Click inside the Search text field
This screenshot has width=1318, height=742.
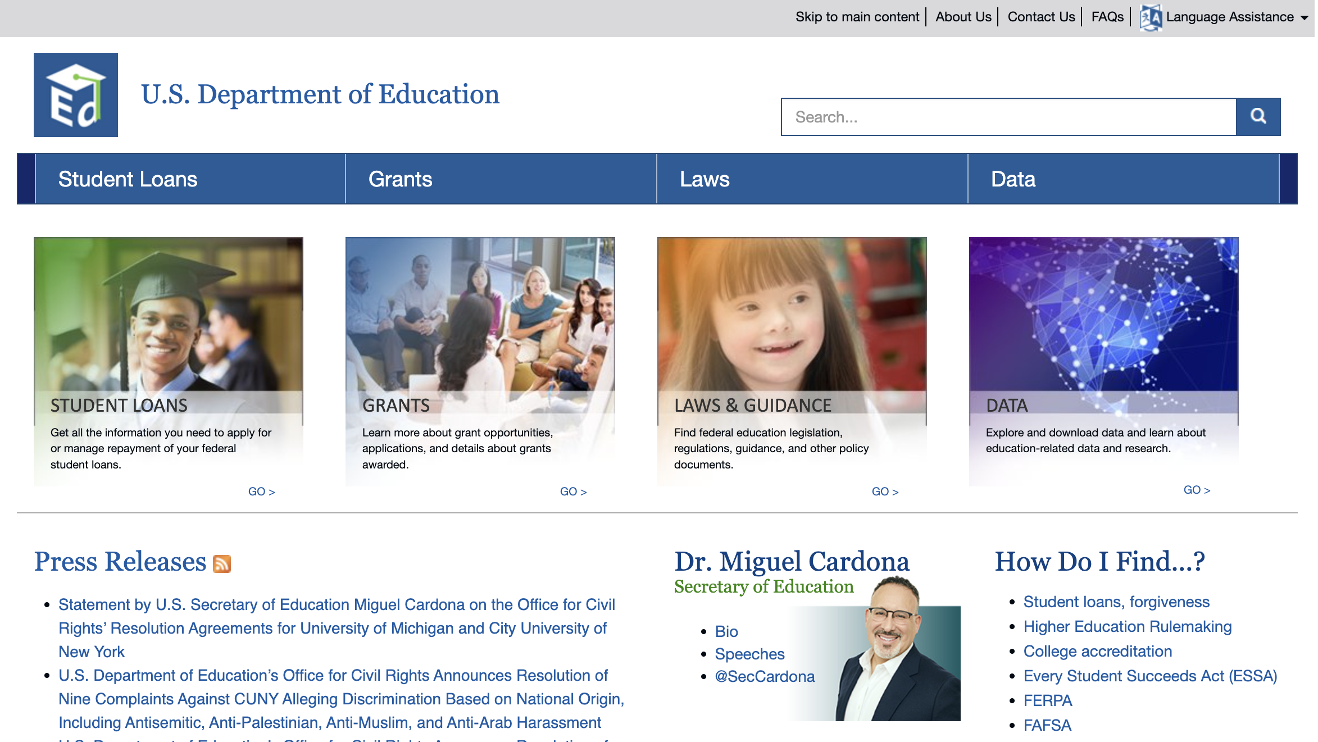(x=1008, y=117)
